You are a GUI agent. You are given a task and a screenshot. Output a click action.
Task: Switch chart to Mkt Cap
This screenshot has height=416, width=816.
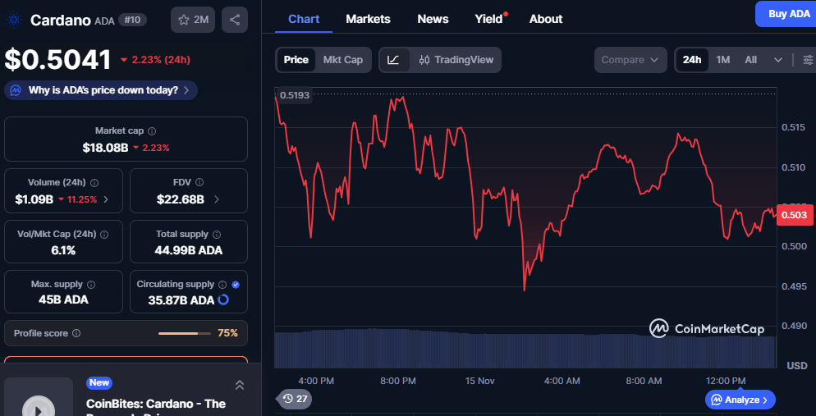pos(342,60)
